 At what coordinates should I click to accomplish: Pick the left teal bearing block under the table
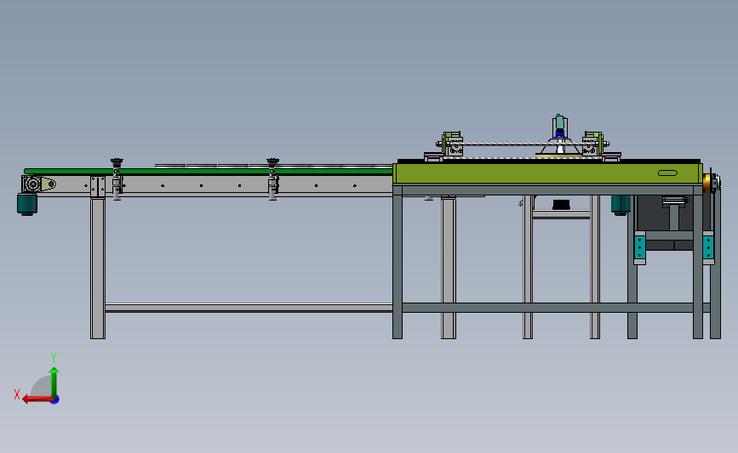[x=639, y=247]
